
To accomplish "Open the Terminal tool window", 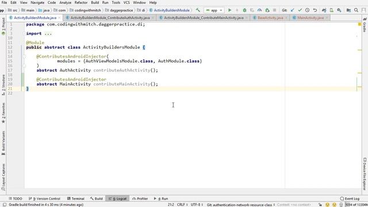I will pos(75,198).
